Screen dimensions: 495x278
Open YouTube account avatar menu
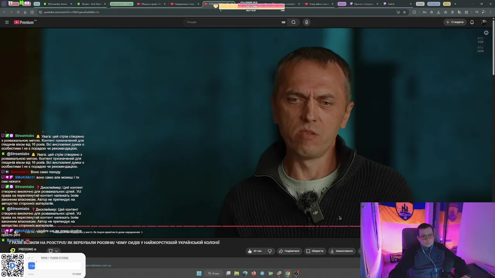coord(483,22)
